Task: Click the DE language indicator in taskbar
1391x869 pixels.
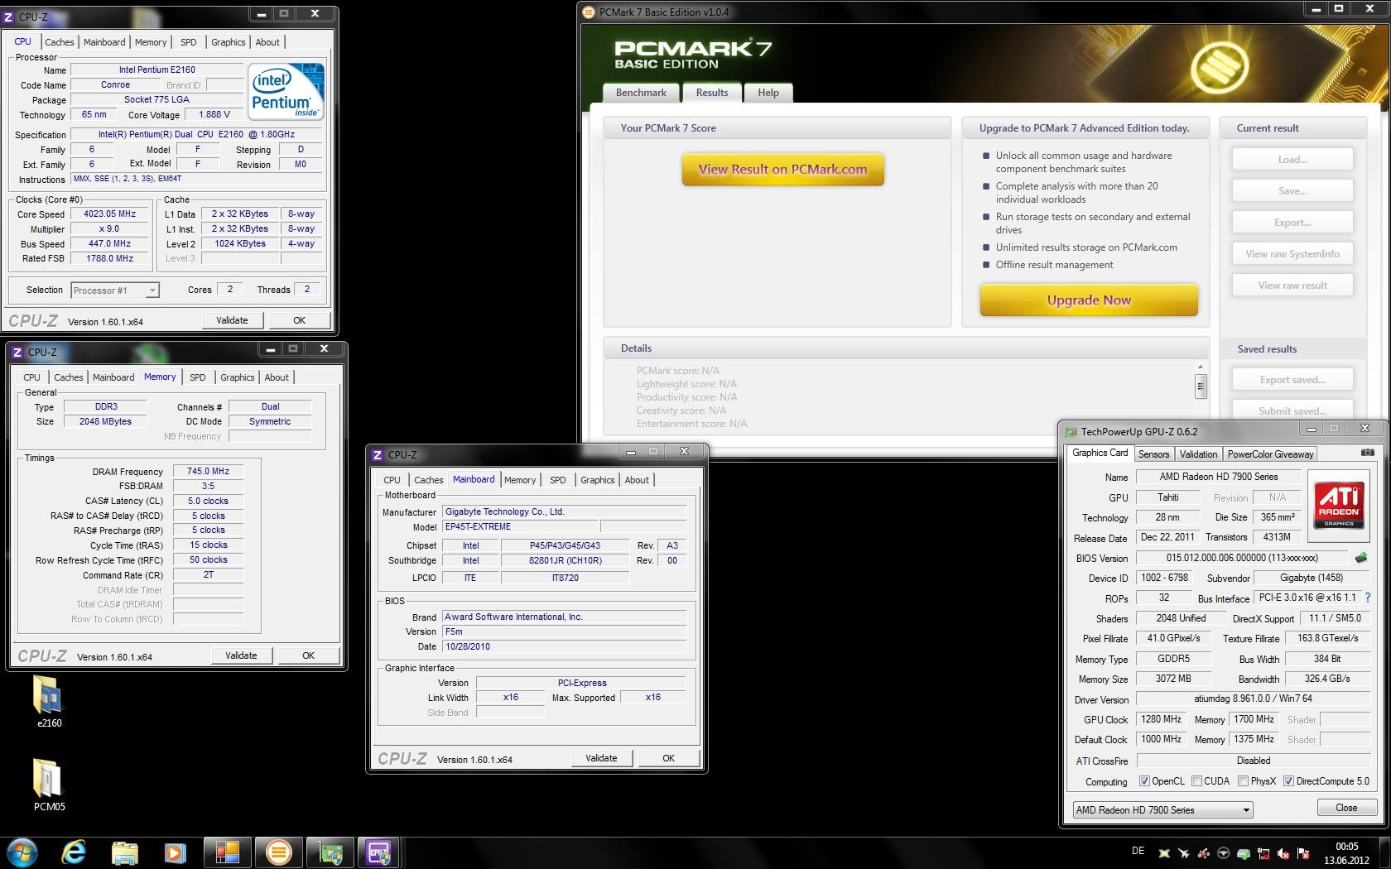Action: tap(1138, 851)
